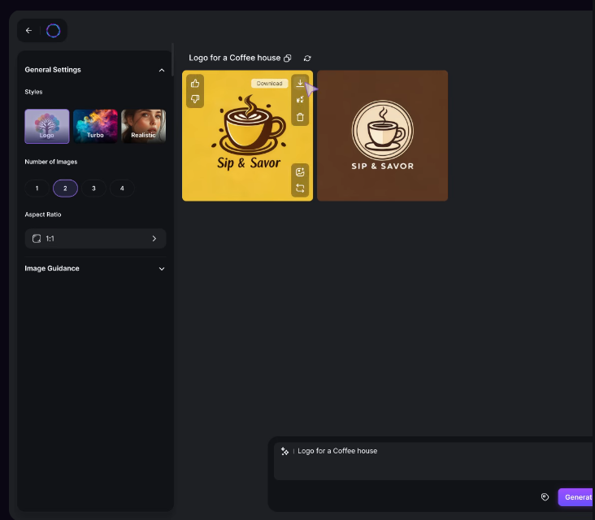The height and width of the screenshot is (520, 595).
Task: Click the regenerate icon beside the prompt title
Action: pos(307,58)
